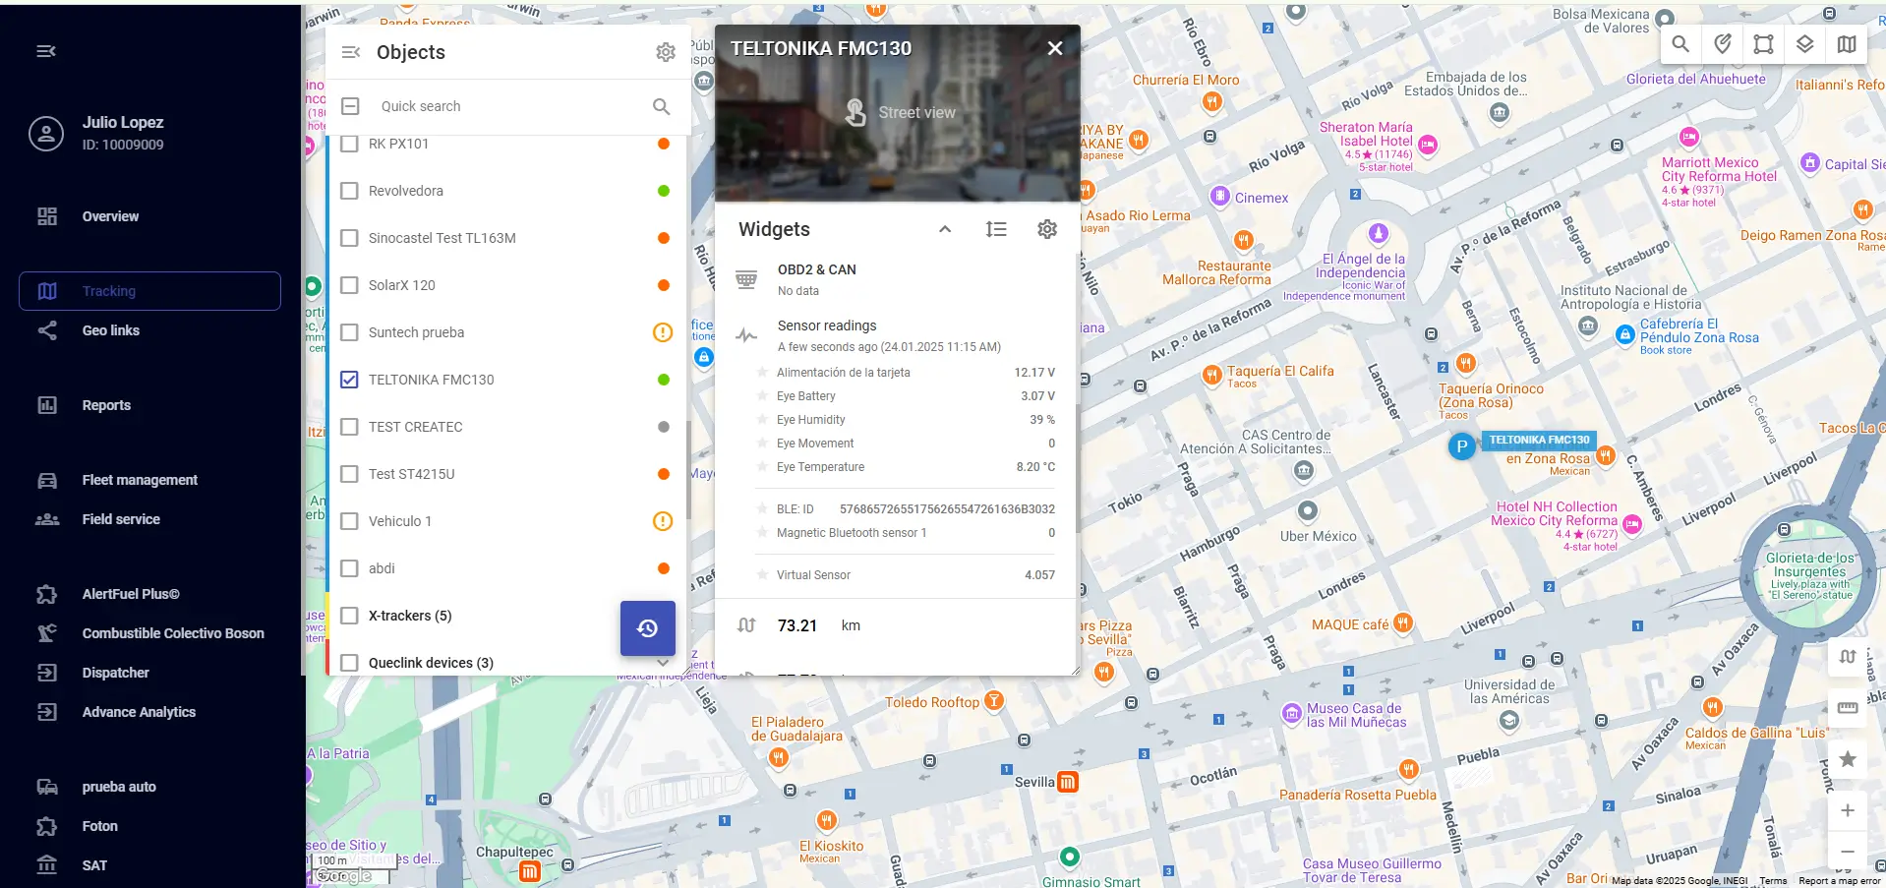Select the map area selection tool
This screenshot has width=1886, height=888.
1763,44
